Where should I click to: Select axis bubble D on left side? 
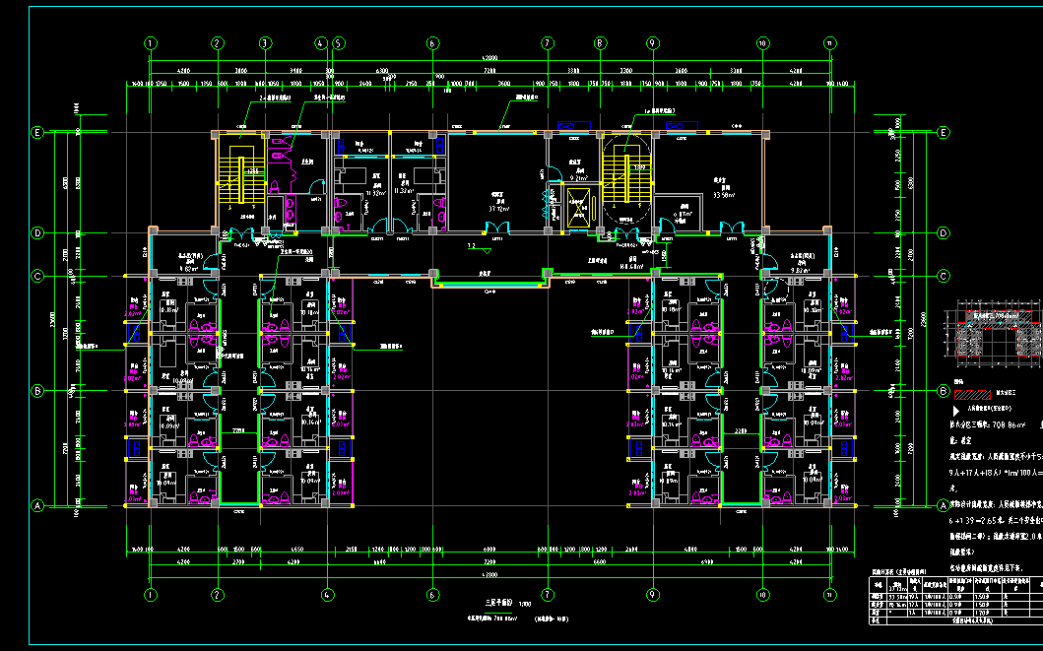[37, 232]
